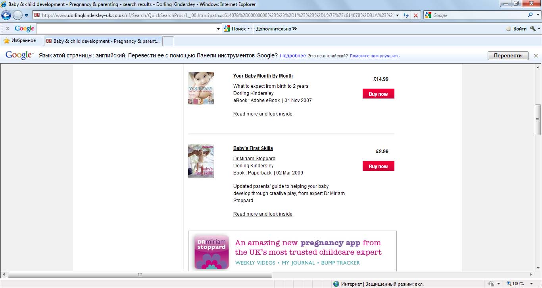Screen dimensions: 542x288
Task: Open a new blank tab
Action: click(x=168, y=41)
